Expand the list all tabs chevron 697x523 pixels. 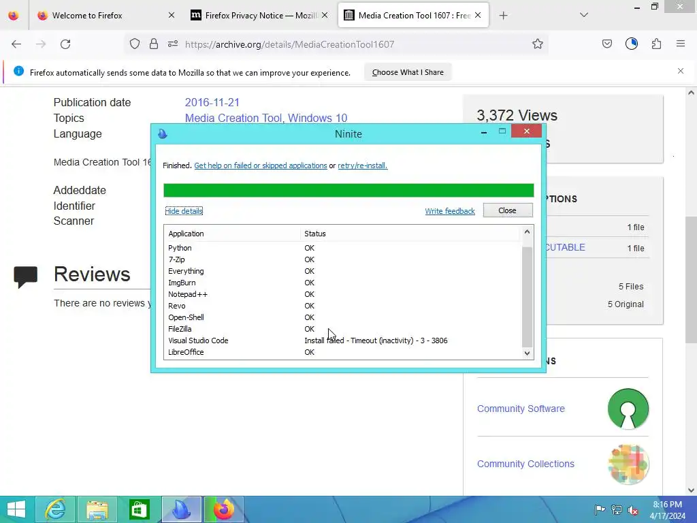coord(584,15)
